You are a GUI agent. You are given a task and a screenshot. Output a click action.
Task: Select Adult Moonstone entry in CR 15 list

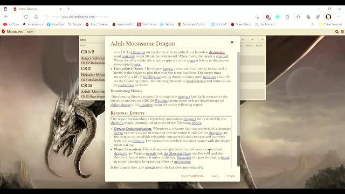[x=92, y=94]
